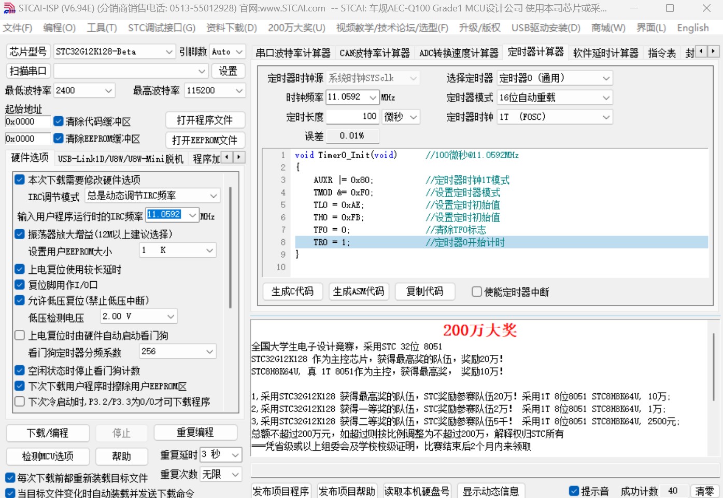Click 打开EEPROM文件 button
723x498 pixels.
(x=205, y=140)
